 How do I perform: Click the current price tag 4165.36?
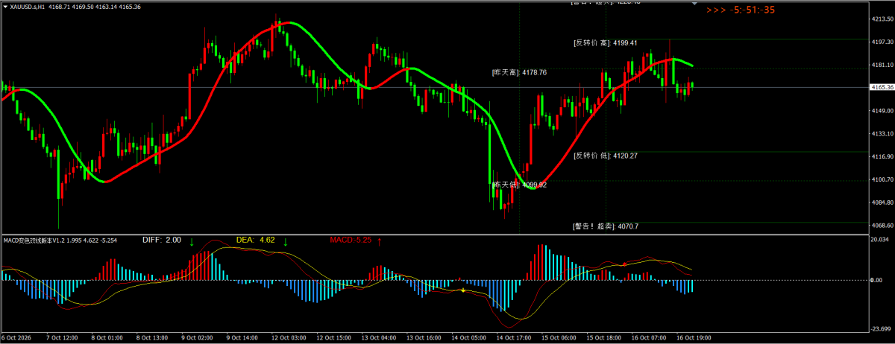(x=882, y=88)
